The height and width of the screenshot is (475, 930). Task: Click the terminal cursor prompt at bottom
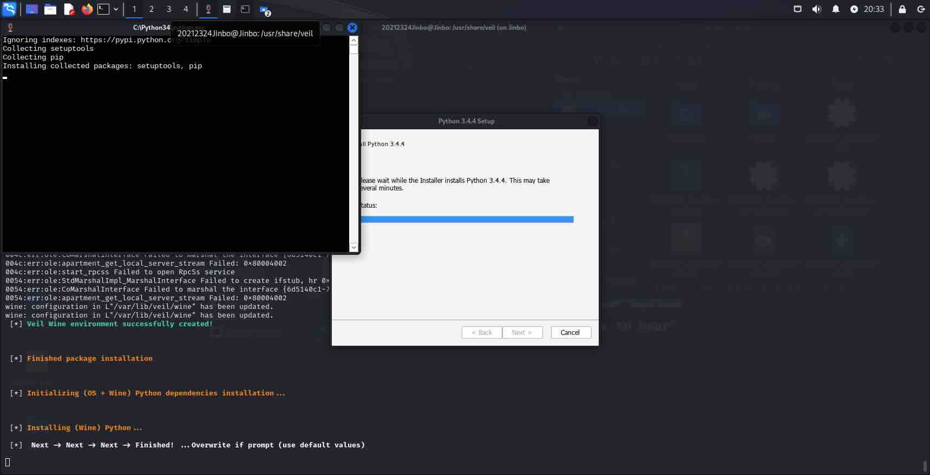point(8,463)
